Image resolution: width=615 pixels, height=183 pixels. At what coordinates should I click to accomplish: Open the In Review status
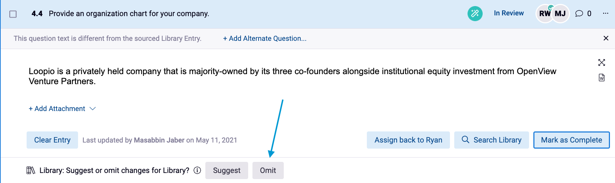tap(509, 13)
